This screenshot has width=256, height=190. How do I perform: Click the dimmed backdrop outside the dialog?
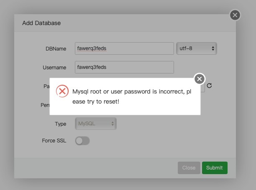point(247,104)
